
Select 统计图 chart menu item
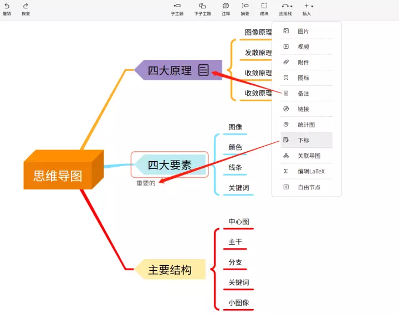pyautogui.click(x=306, y=125)
